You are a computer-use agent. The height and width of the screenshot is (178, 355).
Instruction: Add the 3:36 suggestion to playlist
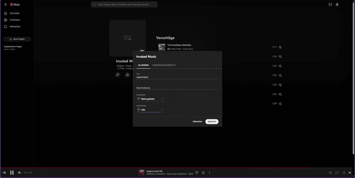[280, 85]
